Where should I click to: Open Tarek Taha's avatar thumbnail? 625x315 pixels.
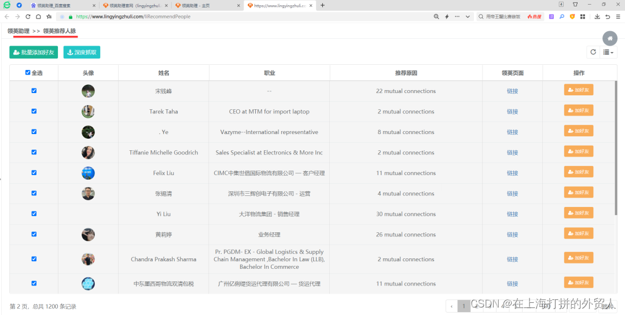tap(88, 112)
